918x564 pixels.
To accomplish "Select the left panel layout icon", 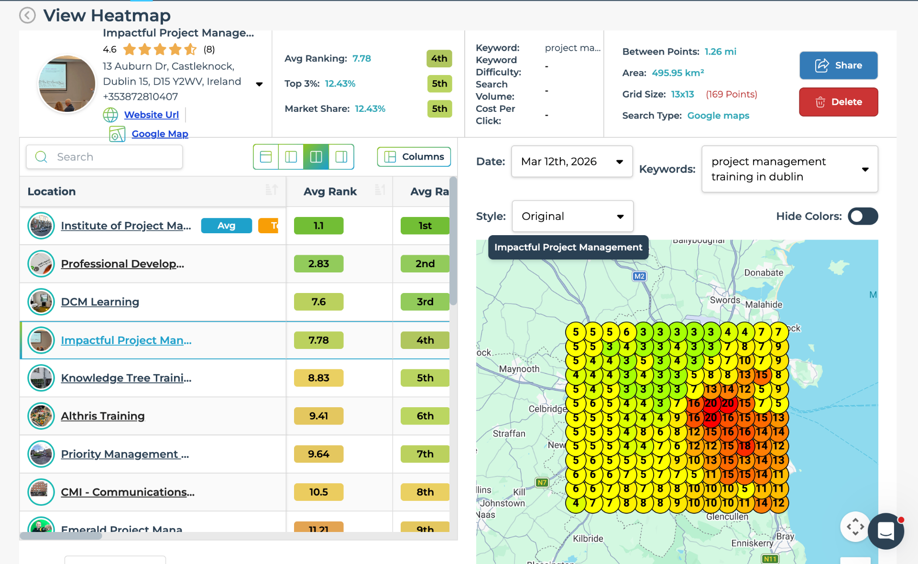I will (291, 157).
